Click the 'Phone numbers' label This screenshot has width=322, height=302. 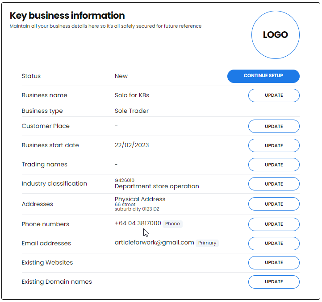(x=46, y=224)
